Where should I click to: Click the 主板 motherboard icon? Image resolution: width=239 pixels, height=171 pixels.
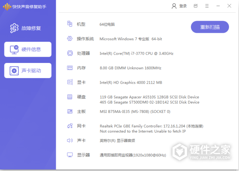(x=70, y=111)
